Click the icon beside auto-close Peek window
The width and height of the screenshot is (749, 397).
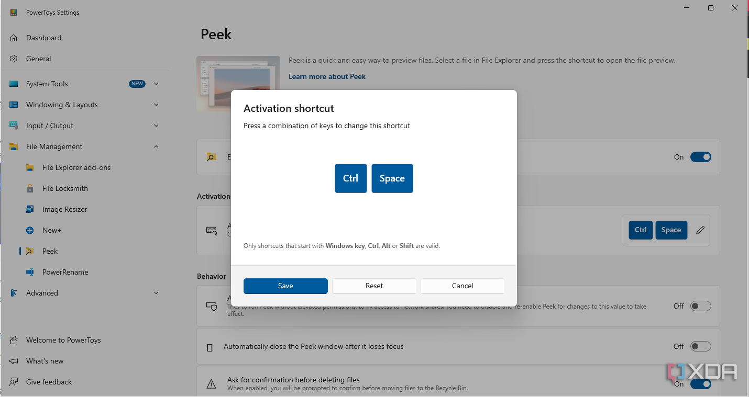click(x=210, y=347)
